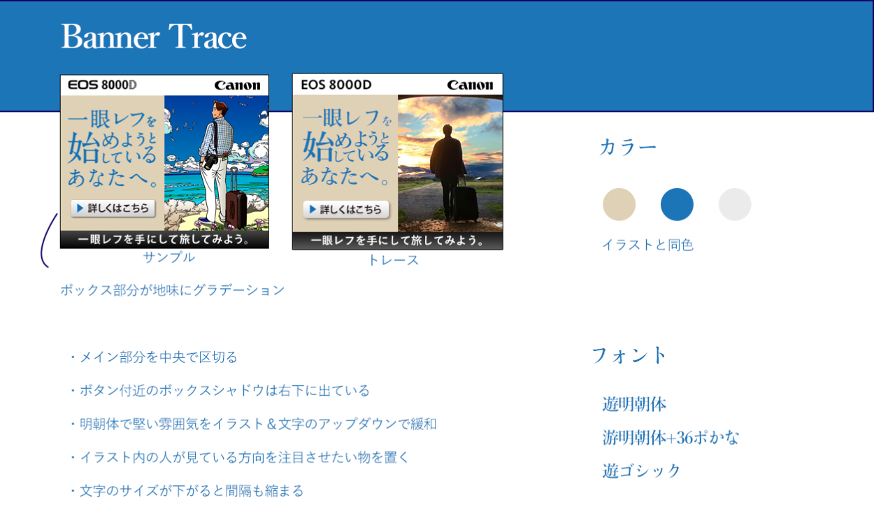Screen dimensions: 874x528
Task: Click the Canon logo in the sample banner
Action: (237, 85)
